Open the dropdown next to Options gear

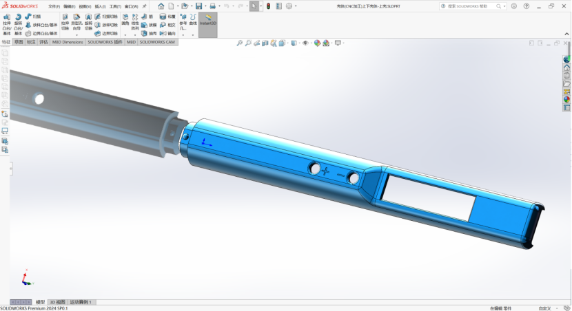(296, 6)
